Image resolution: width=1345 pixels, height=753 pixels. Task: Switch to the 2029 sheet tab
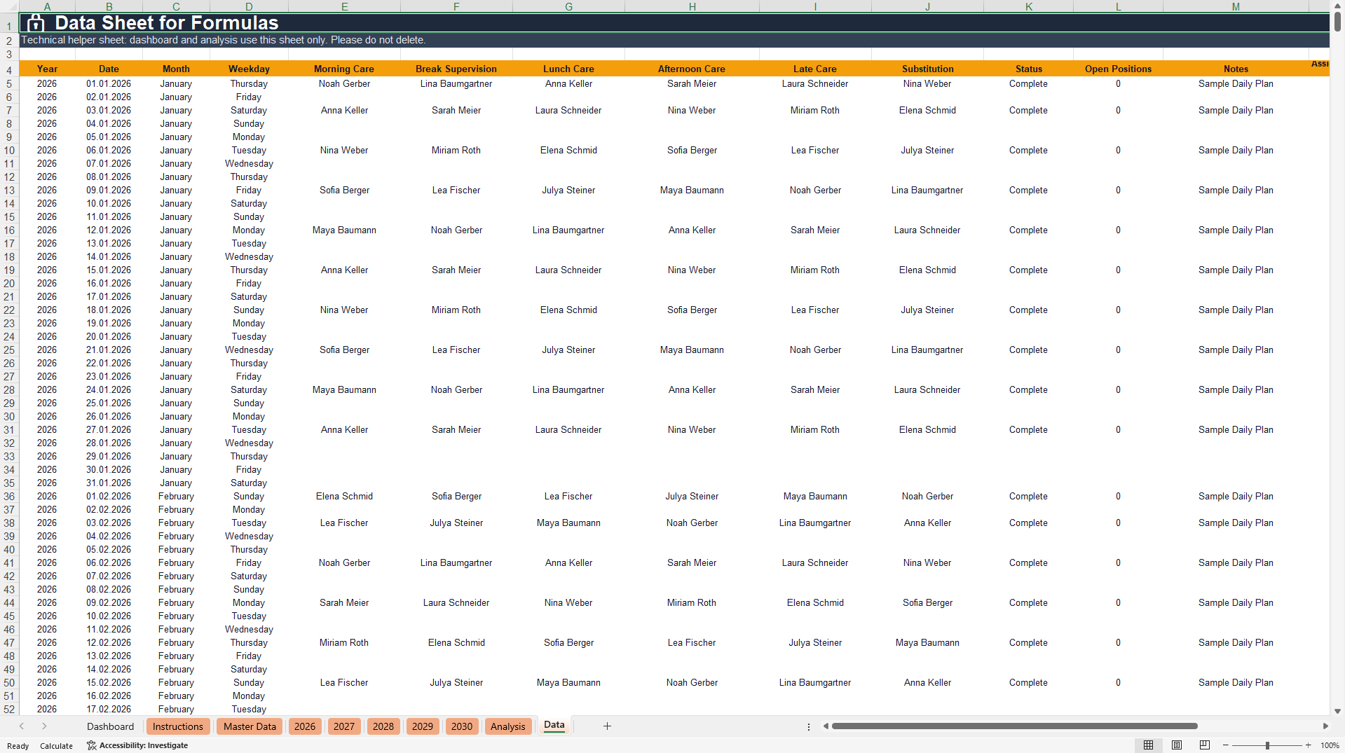(x=422, y=726)
